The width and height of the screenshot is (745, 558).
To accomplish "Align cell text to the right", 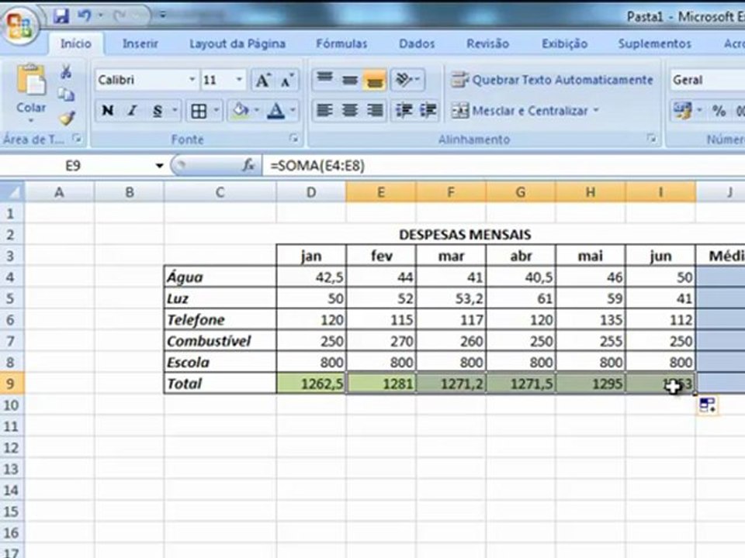I will [x=374, y=111].
